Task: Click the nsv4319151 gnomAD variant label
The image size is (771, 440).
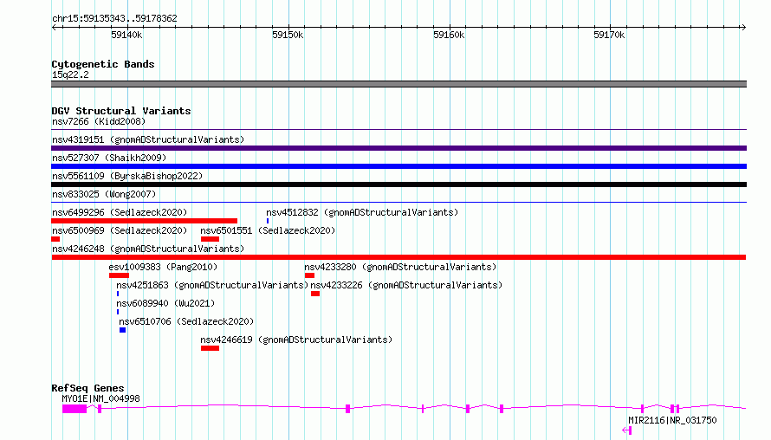Action: [148, 139]
